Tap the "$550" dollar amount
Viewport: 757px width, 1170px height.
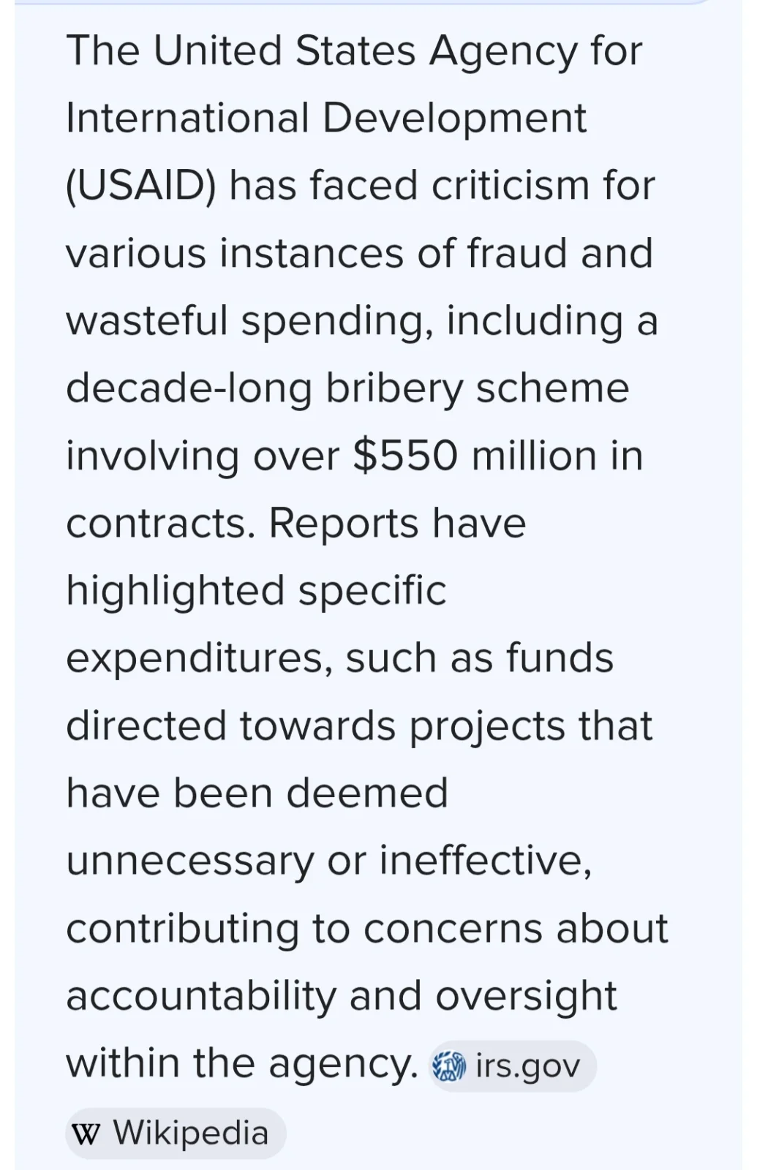tap(405, 456)
